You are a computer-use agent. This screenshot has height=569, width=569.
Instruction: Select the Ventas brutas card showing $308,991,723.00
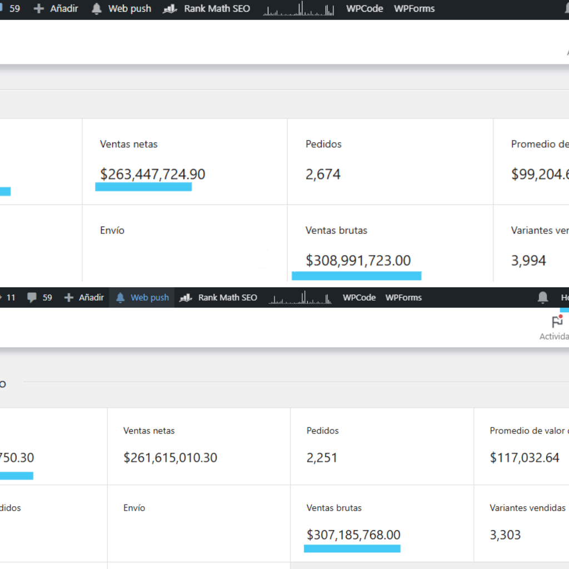390,244
